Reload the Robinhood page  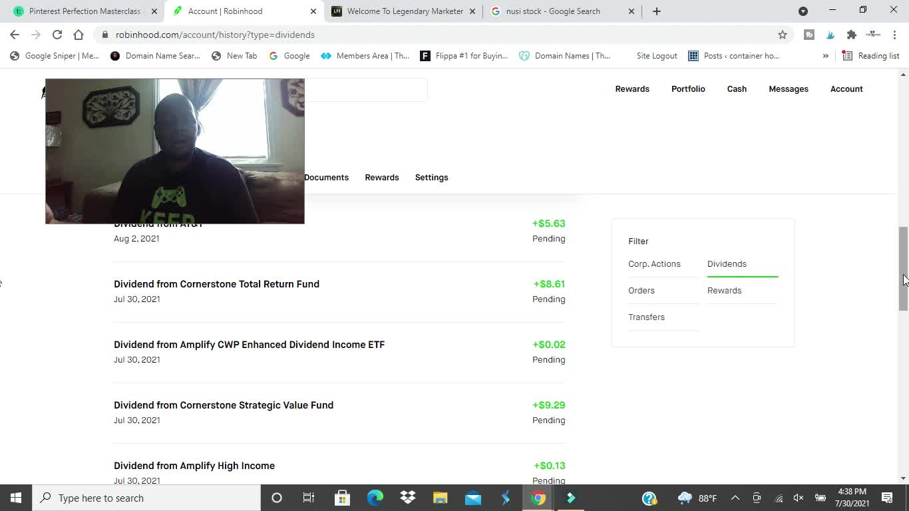[x=57, y=35]
